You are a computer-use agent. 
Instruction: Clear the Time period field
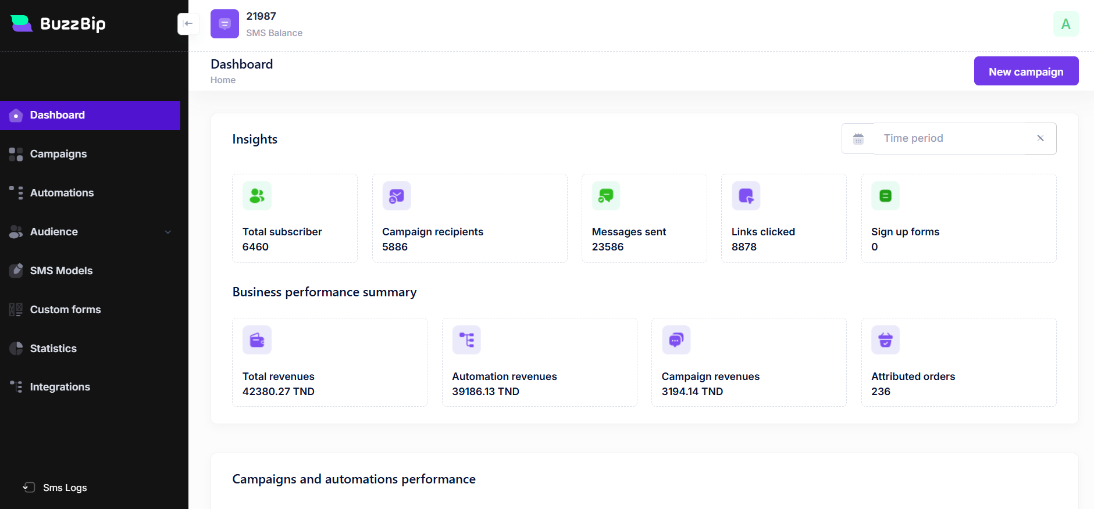tap(1040, 138)
